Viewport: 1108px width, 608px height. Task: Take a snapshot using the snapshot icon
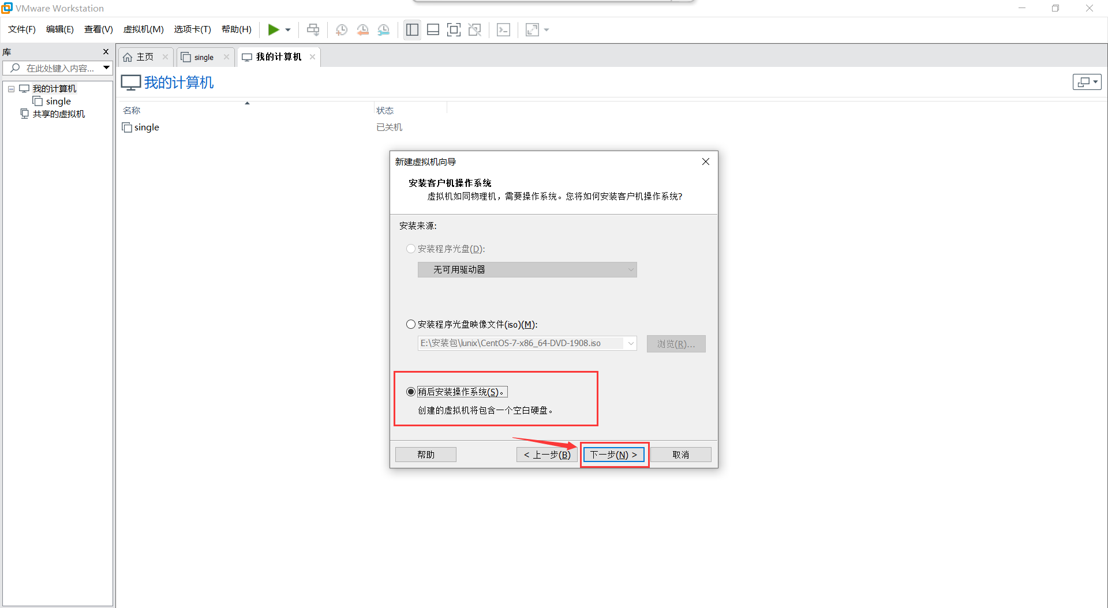[341, 29]
